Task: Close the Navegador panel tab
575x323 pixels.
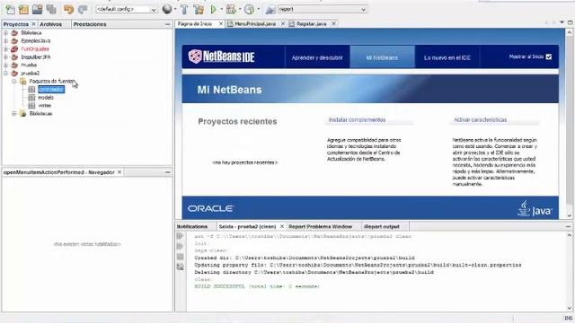Action: pos(119,172)
